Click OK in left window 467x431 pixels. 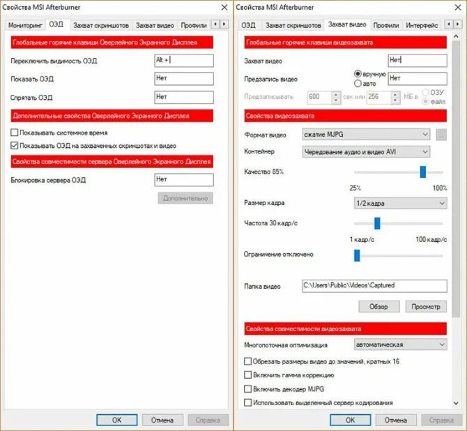(117, 420)
